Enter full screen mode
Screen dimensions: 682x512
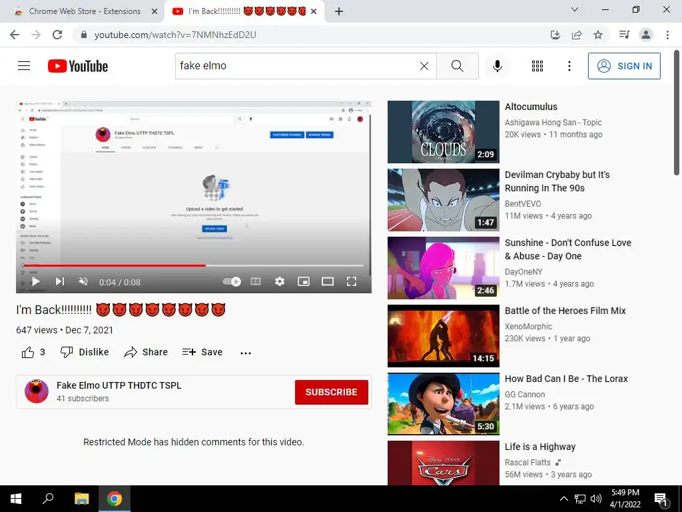pos(352,282)
